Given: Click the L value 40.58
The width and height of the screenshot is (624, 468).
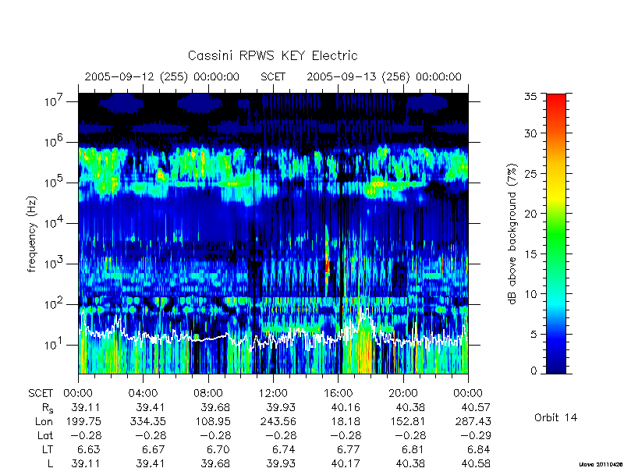Looking at the screenshot, I should click(x=476, y=463).
